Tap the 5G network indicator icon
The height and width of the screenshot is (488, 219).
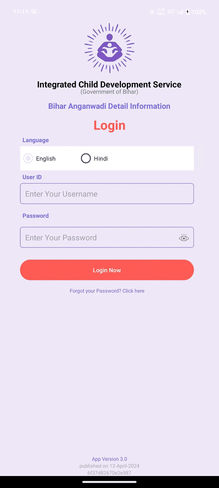[171, 12]
